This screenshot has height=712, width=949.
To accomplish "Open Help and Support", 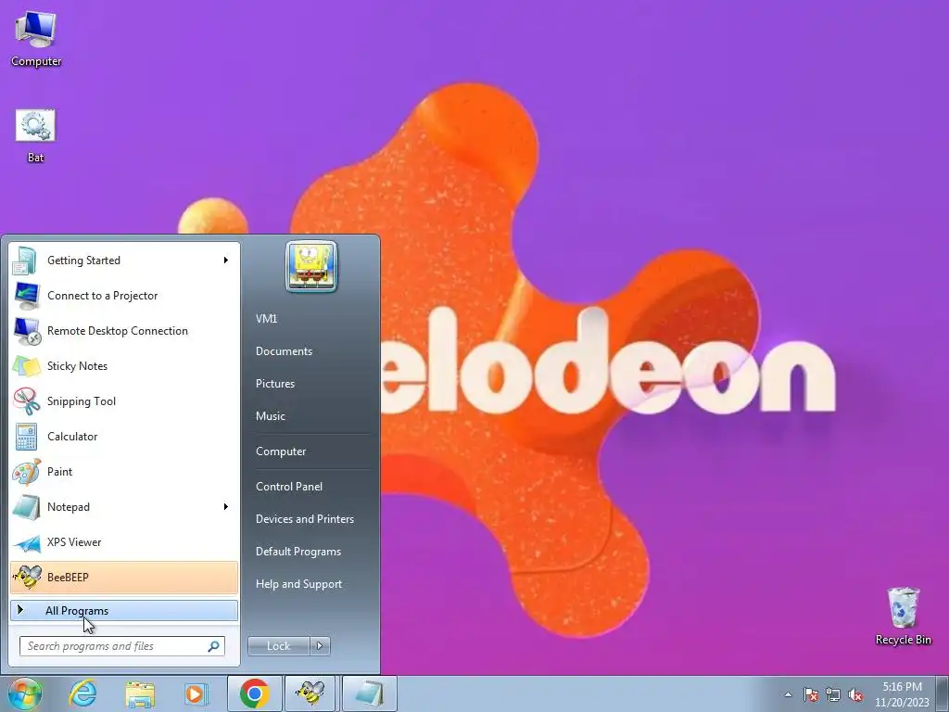I will [298, 584].
